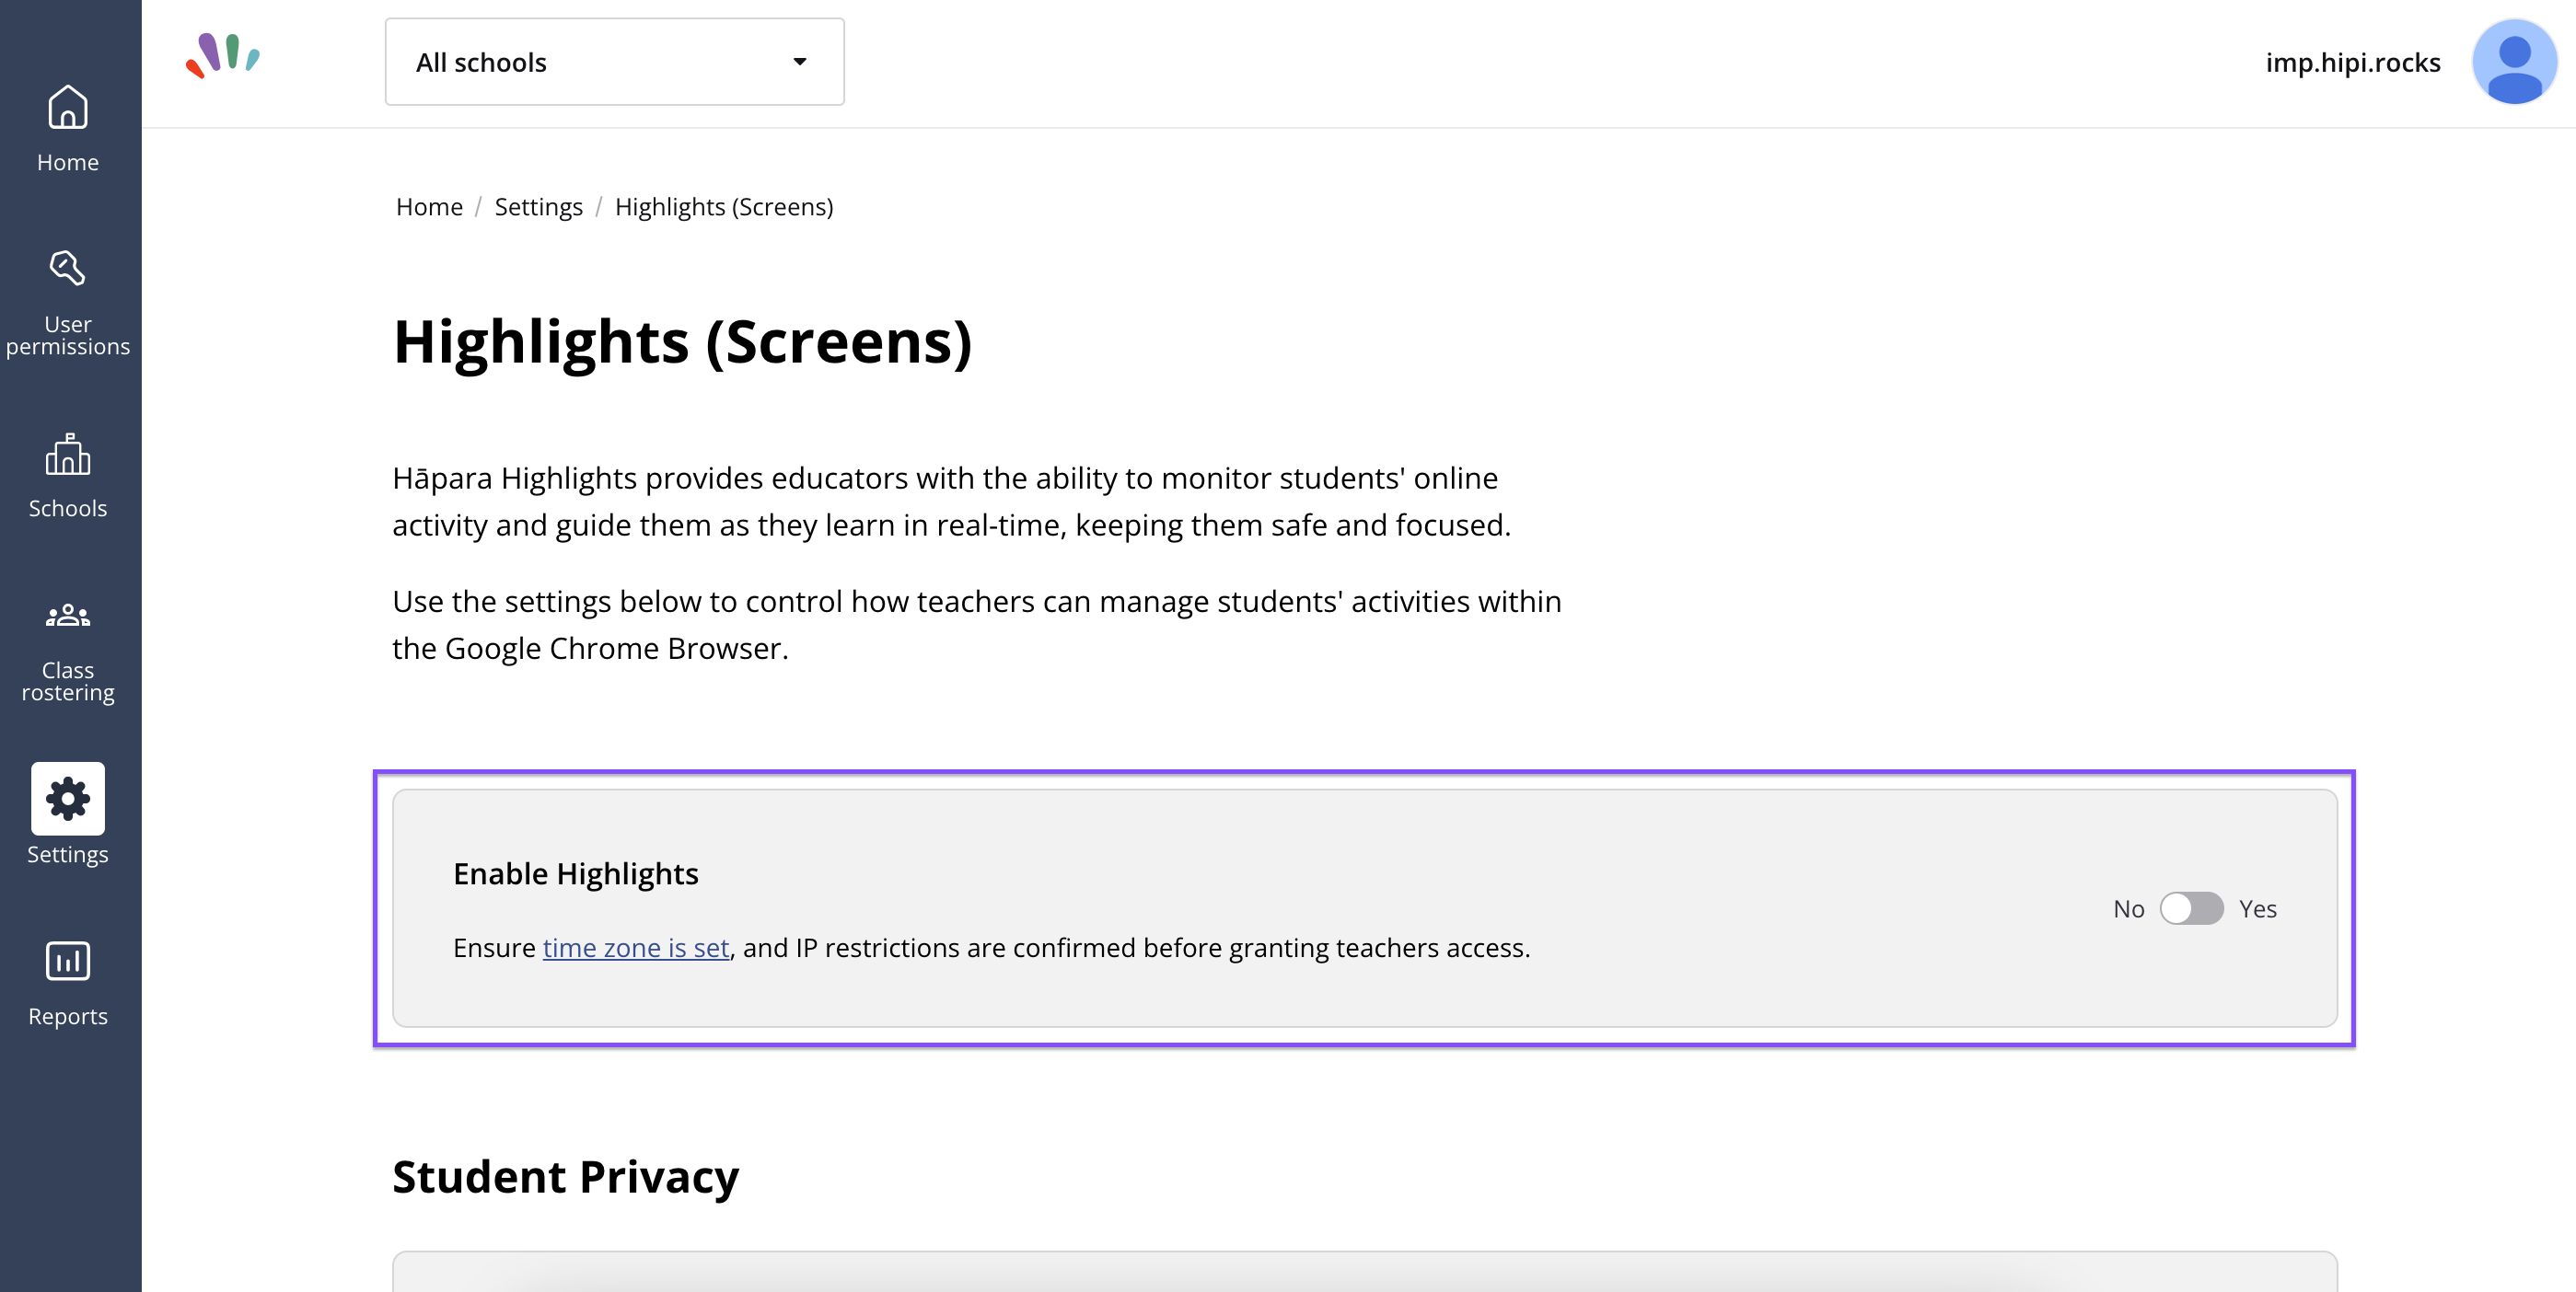This screenshot has width=2576, height=1292.
Task: Click the 'Yes' toggle label
Action: (2257, 908)
